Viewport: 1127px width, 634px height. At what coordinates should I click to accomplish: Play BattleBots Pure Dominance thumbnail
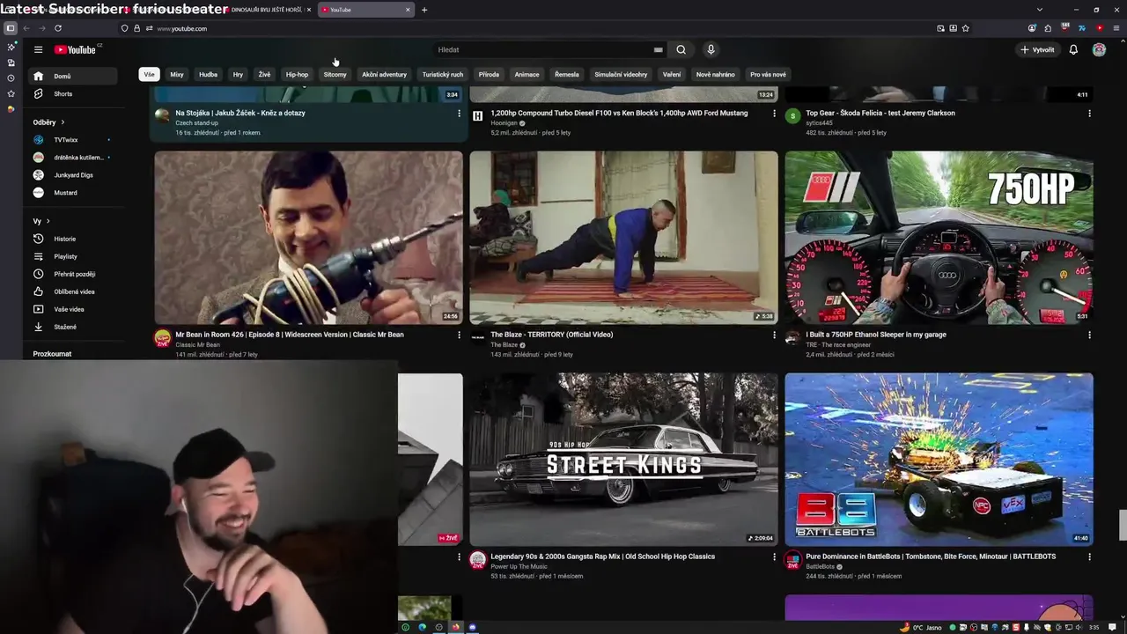(x=939, y=460)
